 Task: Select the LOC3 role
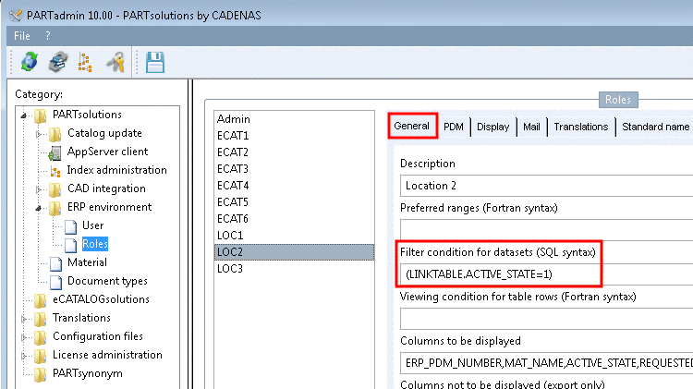tap(294, 269)
